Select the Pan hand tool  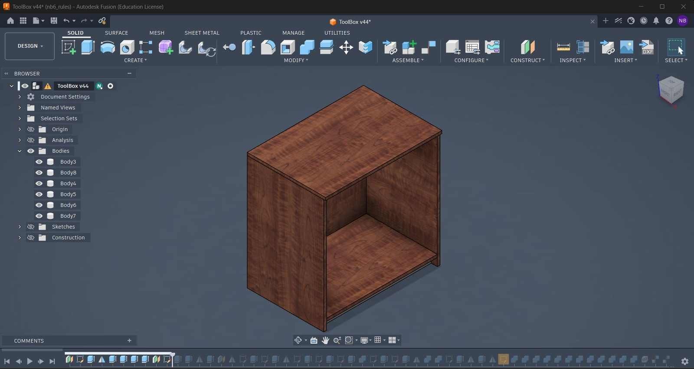click(x=325, y=340)
